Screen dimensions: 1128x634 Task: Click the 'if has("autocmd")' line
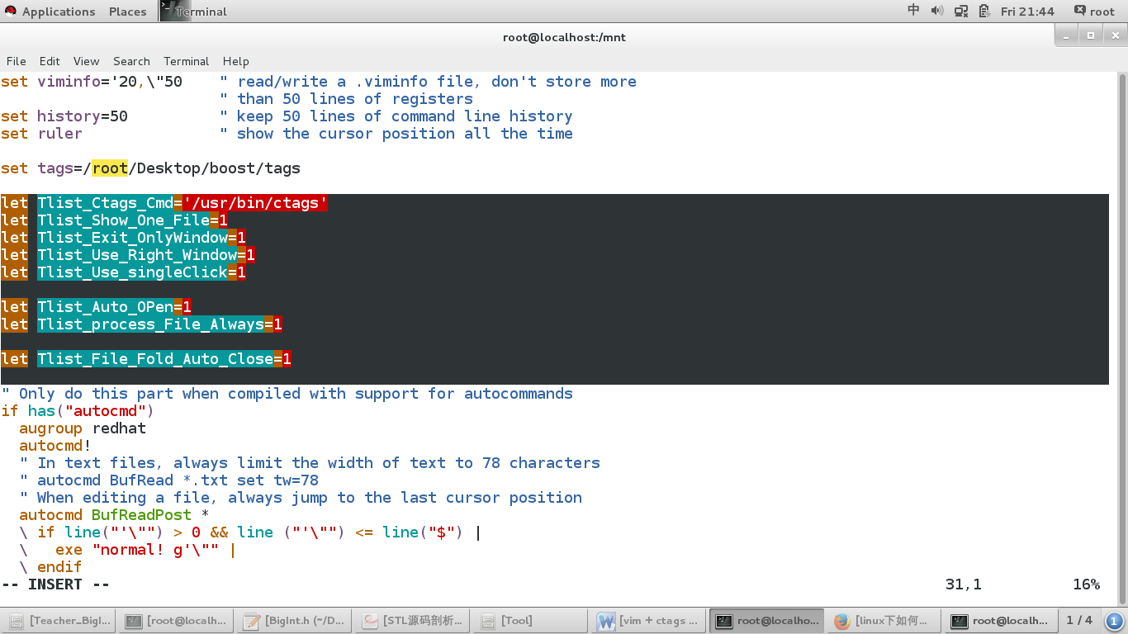pos(78,411)
